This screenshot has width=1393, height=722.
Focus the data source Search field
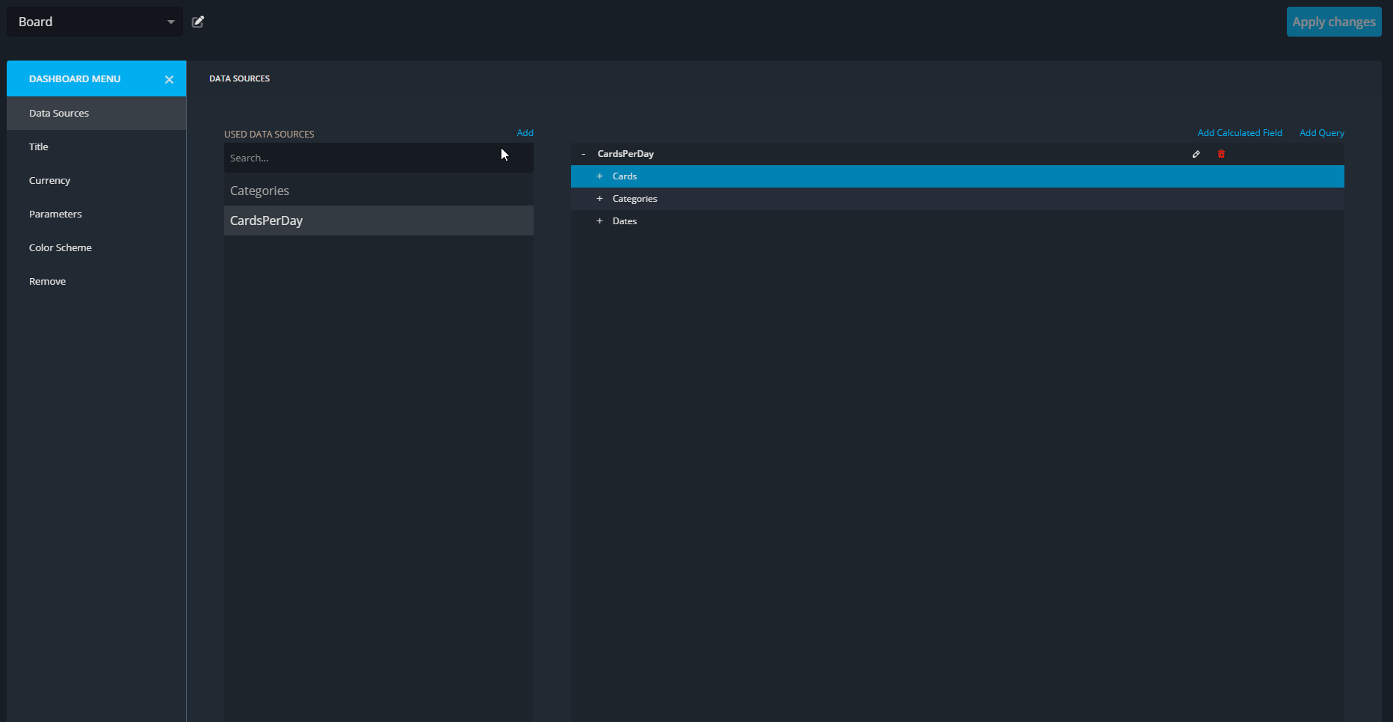coord(379,158)
